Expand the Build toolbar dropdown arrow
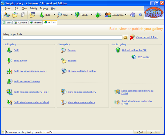165x135 pixels. point(54,15)
